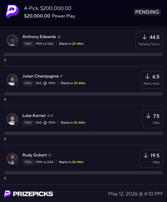
Task: Click the down arrow beside 19.5
Action: 146,155
